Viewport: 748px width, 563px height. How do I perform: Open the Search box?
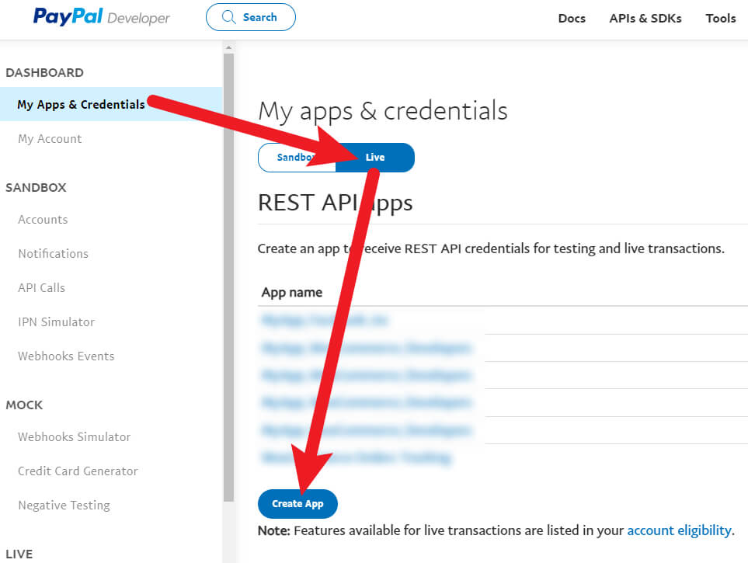tap(250, 17)
